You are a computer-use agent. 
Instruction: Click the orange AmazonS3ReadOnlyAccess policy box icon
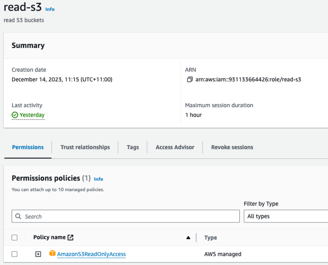52,253
